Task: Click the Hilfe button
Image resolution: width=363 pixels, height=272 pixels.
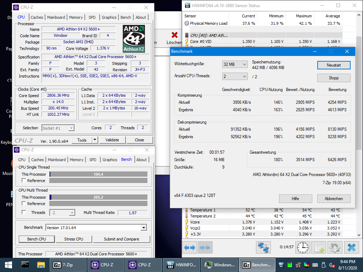Action: [295, 199]
